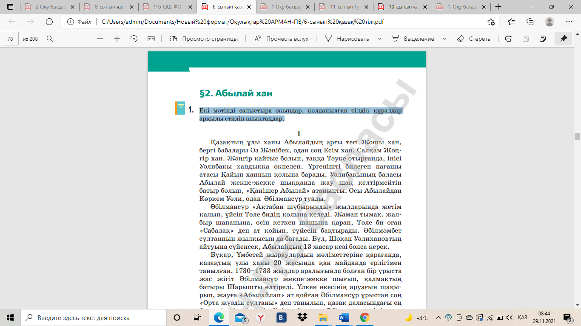This screenshot has height=326, width=581.
Task: Open the volume control in tray
Action: [x=510, y=318]
